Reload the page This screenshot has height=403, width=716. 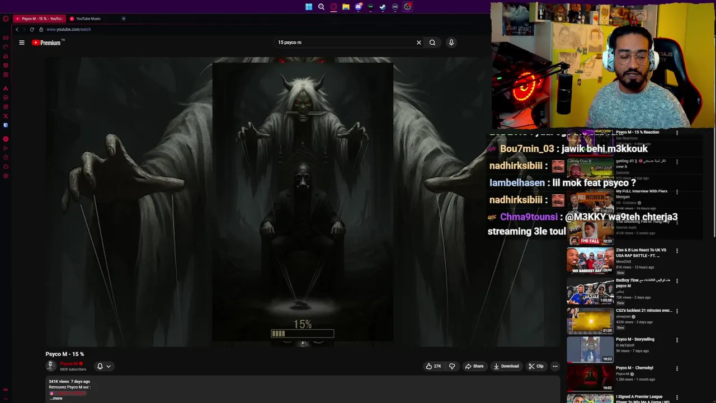point(32,29)
